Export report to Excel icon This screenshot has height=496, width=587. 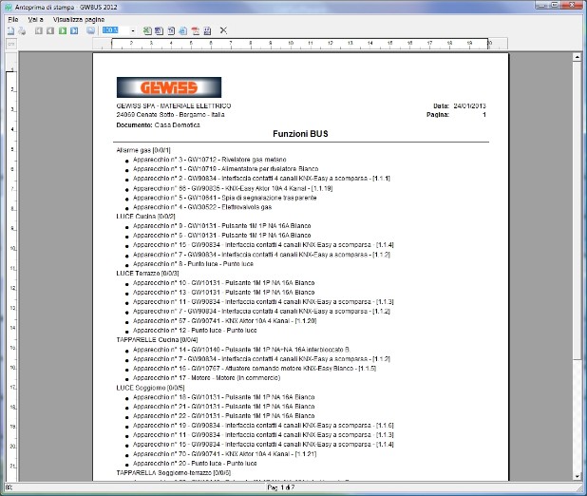pyautogui.click(x=147, y=30)
